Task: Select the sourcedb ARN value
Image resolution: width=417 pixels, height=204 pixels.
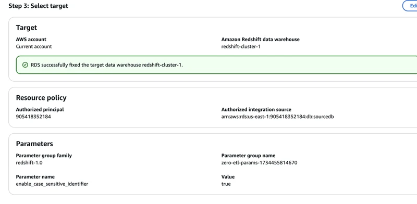Action: coord(277,117)
